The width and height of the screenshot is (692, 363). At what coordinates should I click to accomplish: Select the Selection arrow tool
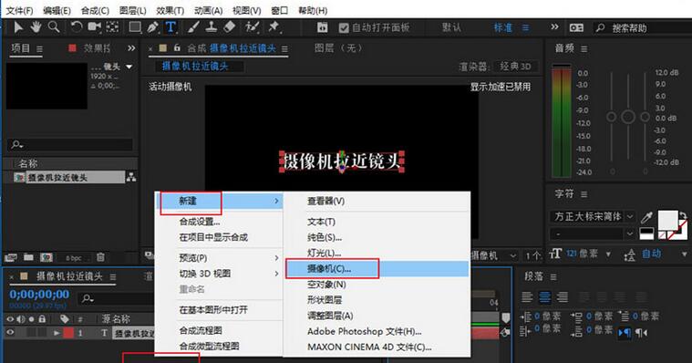(x=18, y=27)
